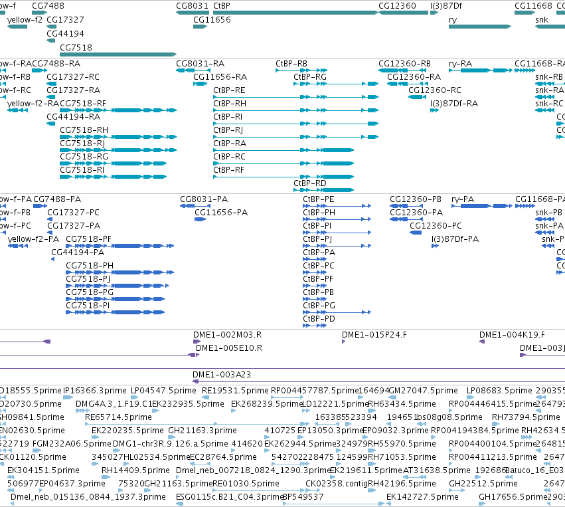This screenshot has width=565, height=507.
Task: Click EST RH73794.5prime
Action: (x=526, y=417)
